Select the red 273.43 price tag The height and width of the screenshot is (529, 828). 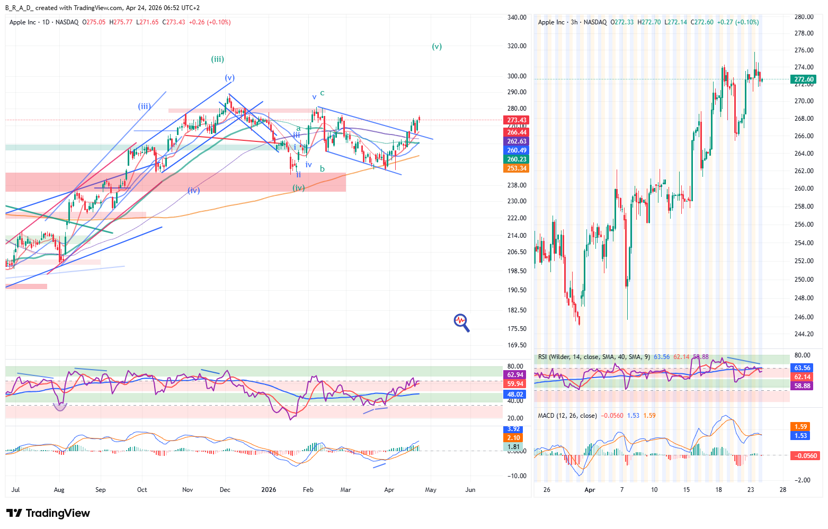point(517,120)
